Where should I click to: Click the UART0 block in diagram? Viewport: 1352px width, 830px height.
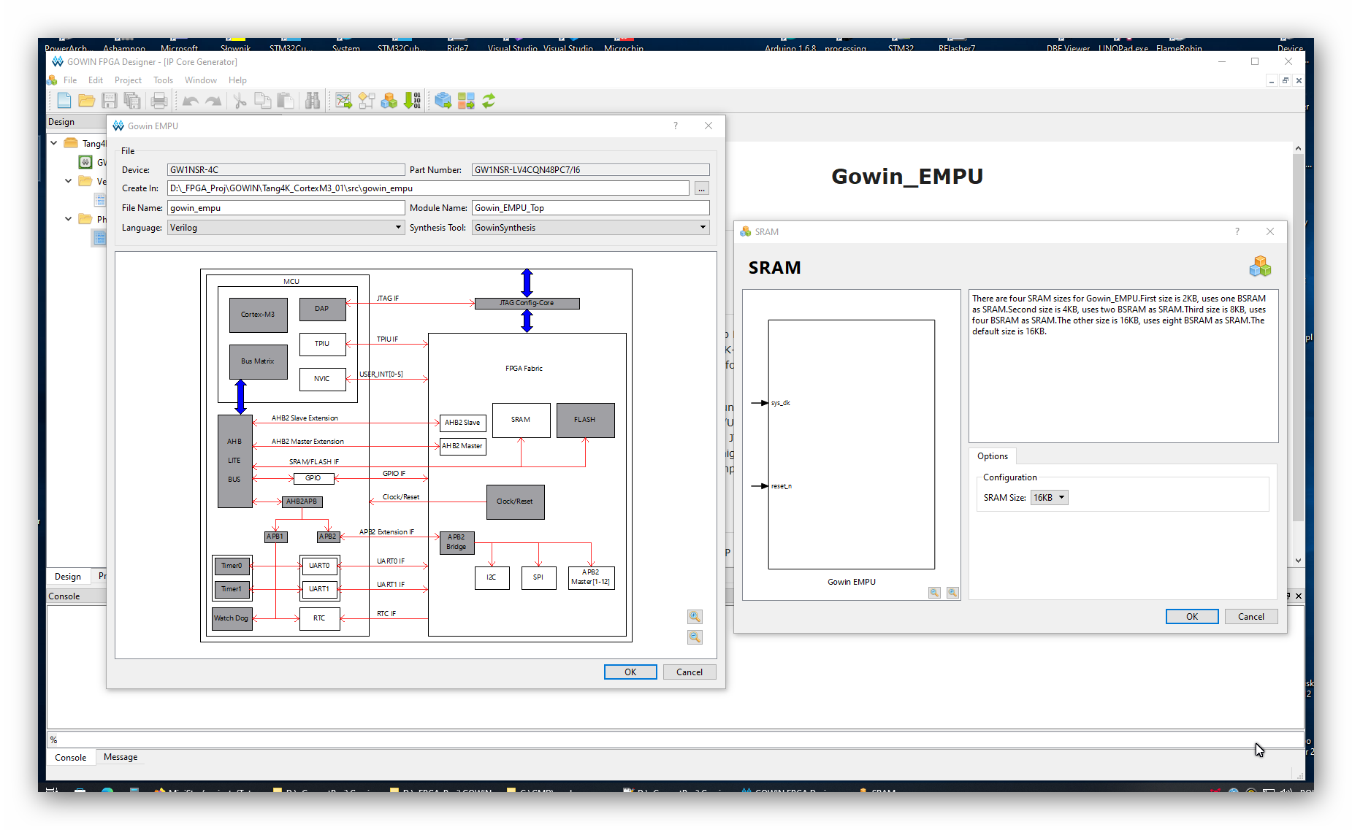319,566
